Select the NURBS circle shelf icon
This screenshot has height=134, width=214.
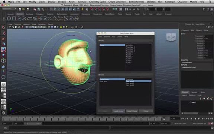click(9, 19)
